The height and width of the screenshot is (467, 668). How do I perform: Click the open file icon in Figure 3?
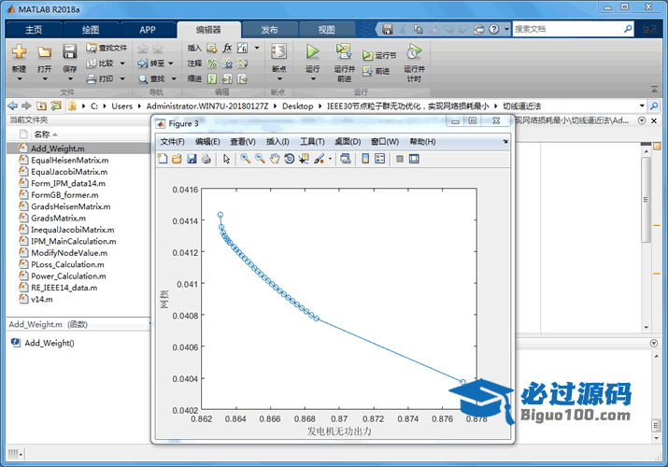(x=177, y=159)
